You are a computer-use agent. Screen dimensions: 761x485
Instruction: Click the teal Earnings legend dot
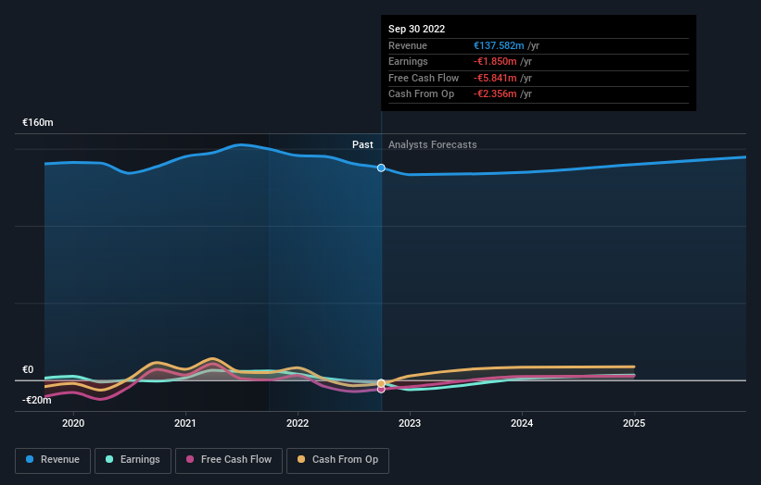pyautogui.click(x=109, y=459)
